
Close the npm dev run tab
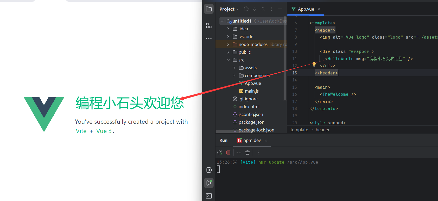(266, 141)
